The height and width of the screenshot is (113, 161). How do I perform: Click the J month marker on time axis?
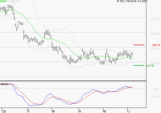click(128, 111)
